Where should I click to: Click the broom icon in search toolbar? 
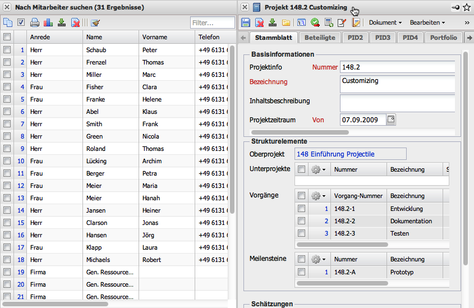(95, 23)
